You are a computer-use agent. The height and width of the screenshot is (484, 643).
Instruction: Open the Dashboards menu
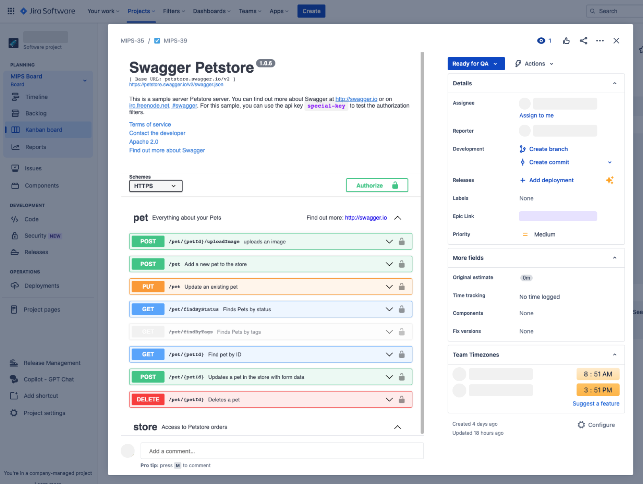tap(212, 11)
